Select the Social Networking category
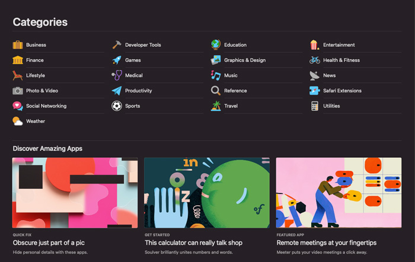 (x=46, y=106)
